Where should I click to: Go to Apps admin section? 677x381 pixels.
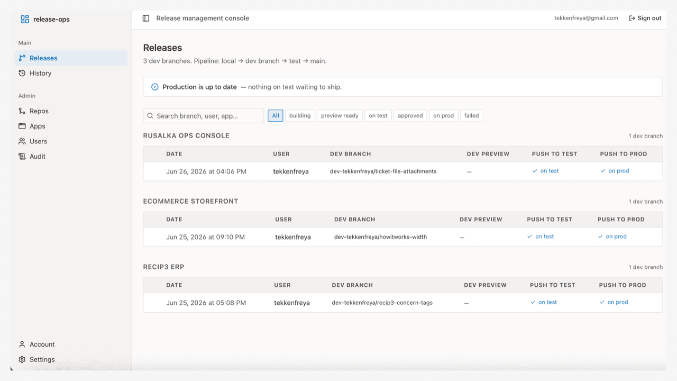pyautogui.click(x=71, y=126)
